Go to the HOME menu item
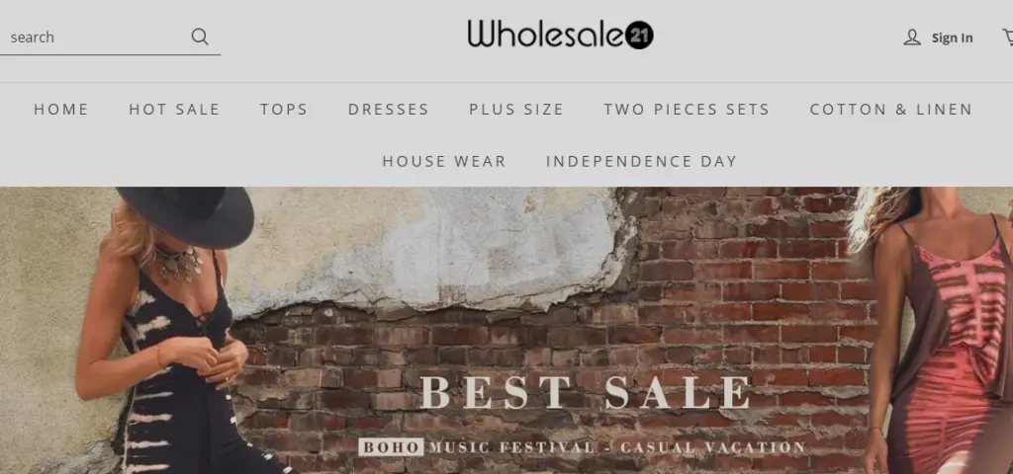 (x=60, y=110)
